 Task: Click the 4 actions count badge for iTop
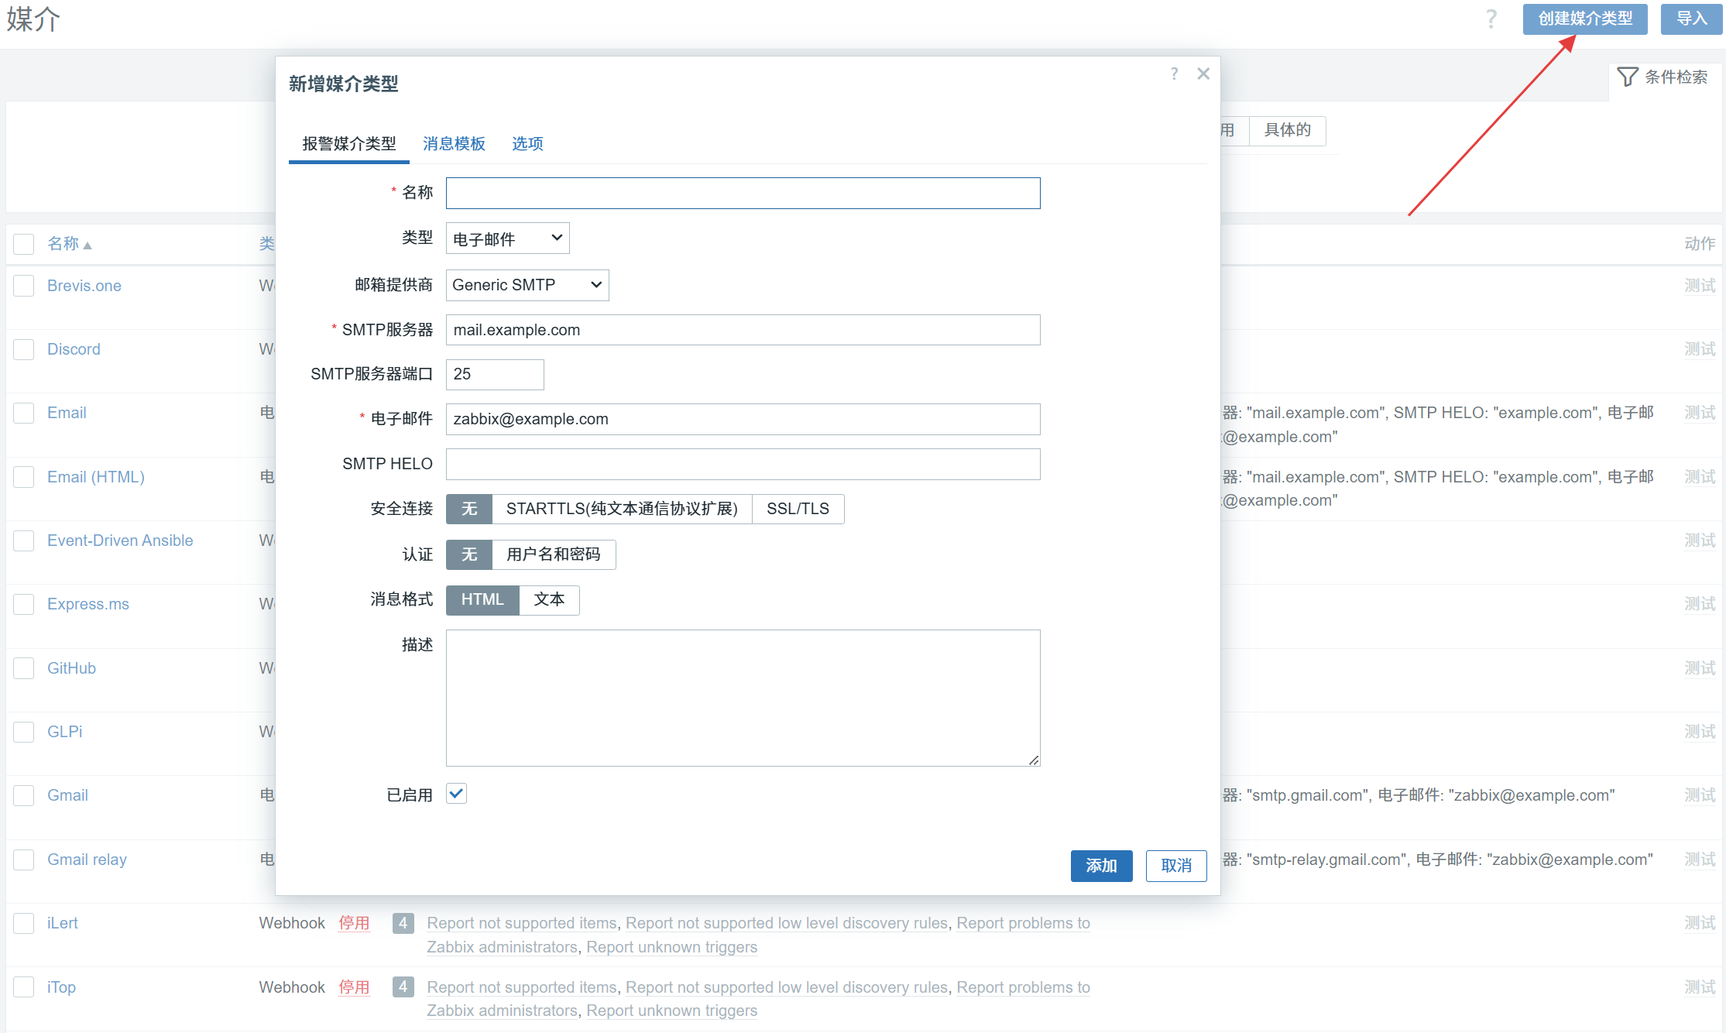coord(403,987)
